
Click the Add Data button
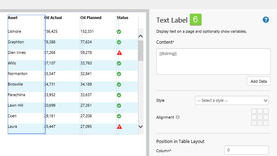pyautogui.click(x=259, y=81)
